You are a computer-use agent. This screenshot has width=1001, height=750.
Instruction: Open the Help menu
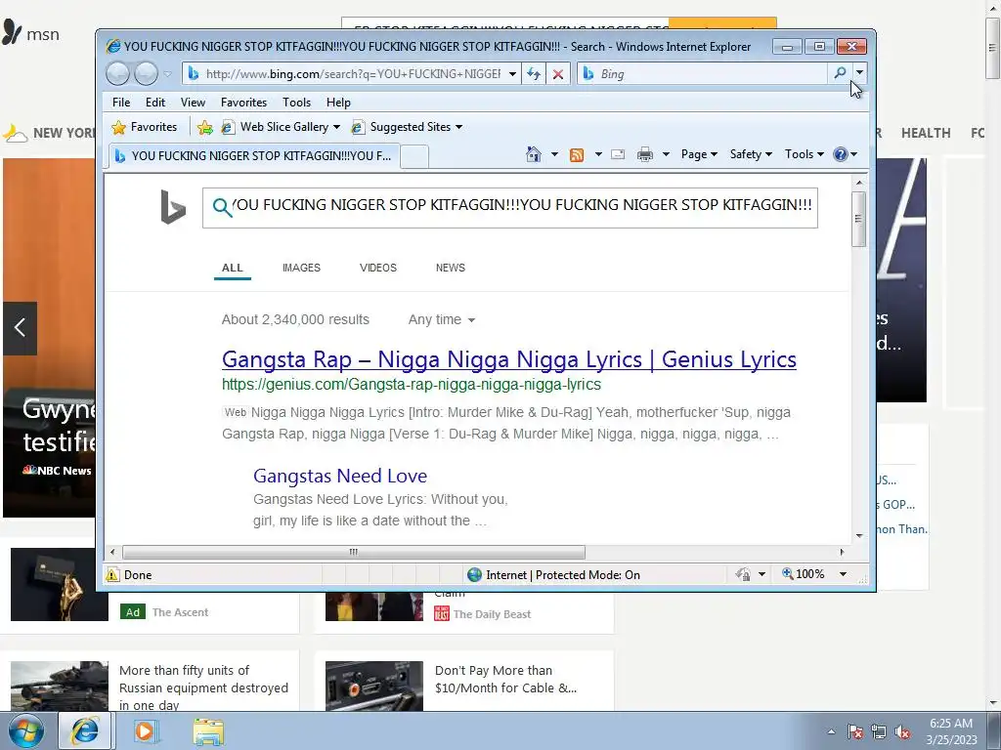click(x=338, y=102)
